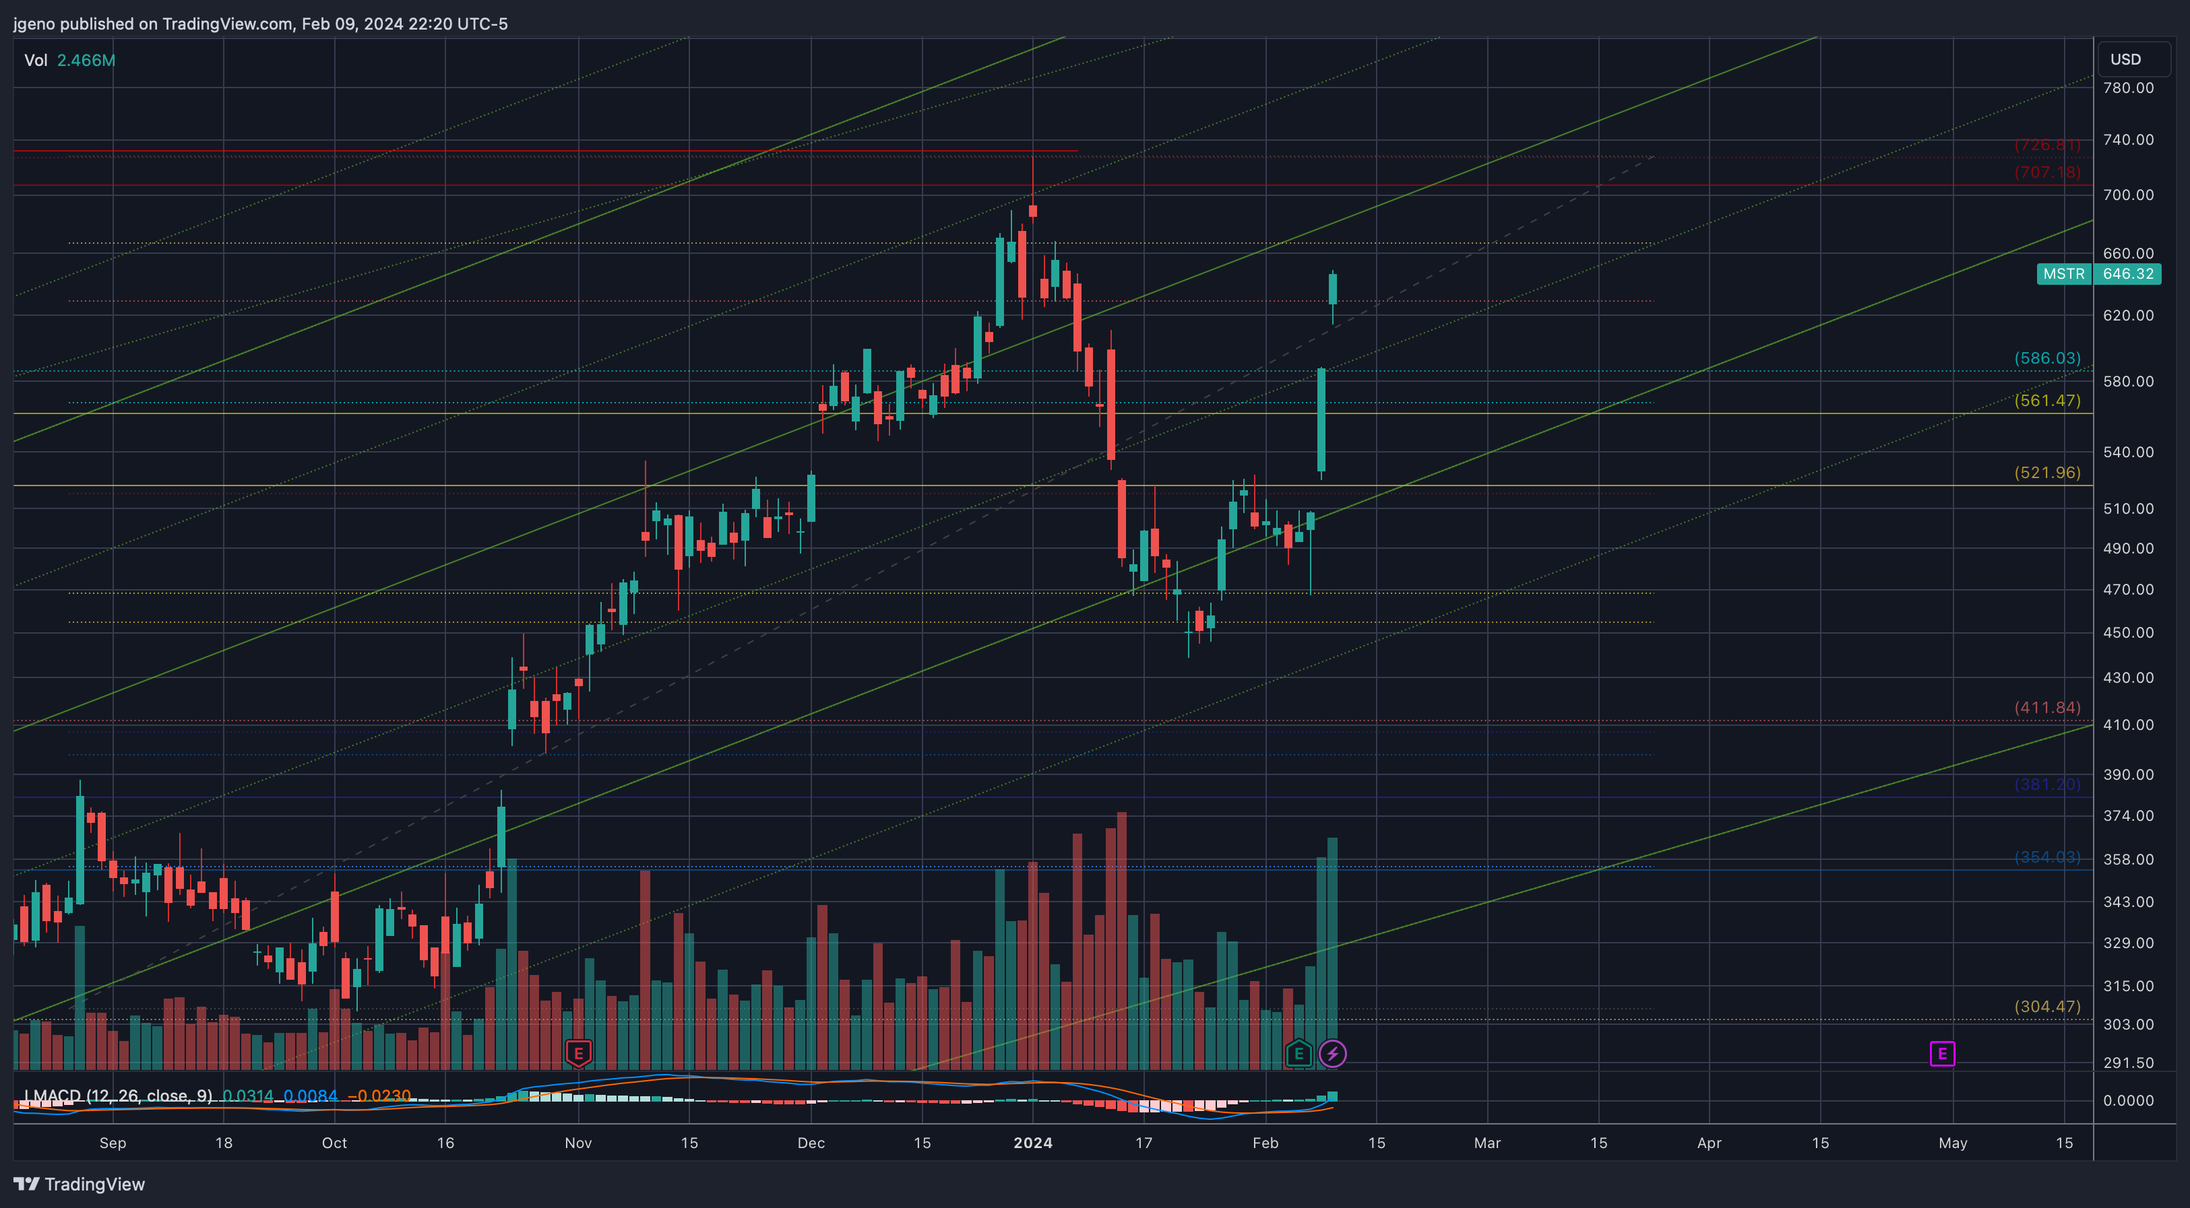Click the (381.20) level label
The width and height of the screenshot is (2190, 1208).
tap(2047, 784)
